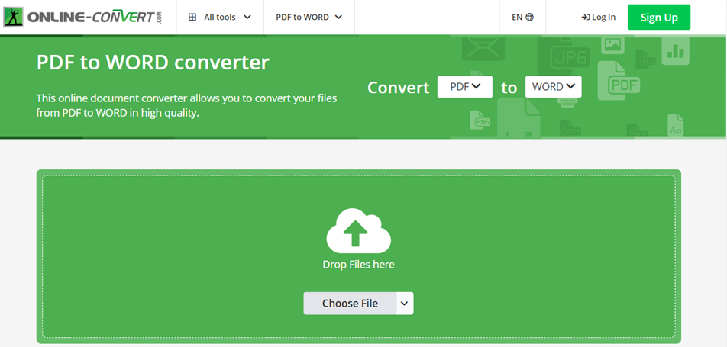Open the target format WORD dropdown
Screen dimensions: 727x347
pos(553,87)
